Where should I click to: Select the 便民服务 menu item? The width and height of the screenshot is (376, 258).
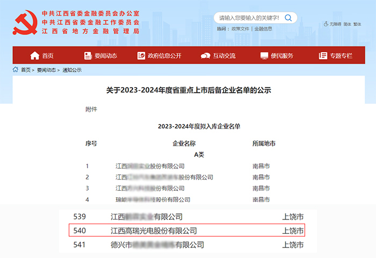[x=281, y=56]
